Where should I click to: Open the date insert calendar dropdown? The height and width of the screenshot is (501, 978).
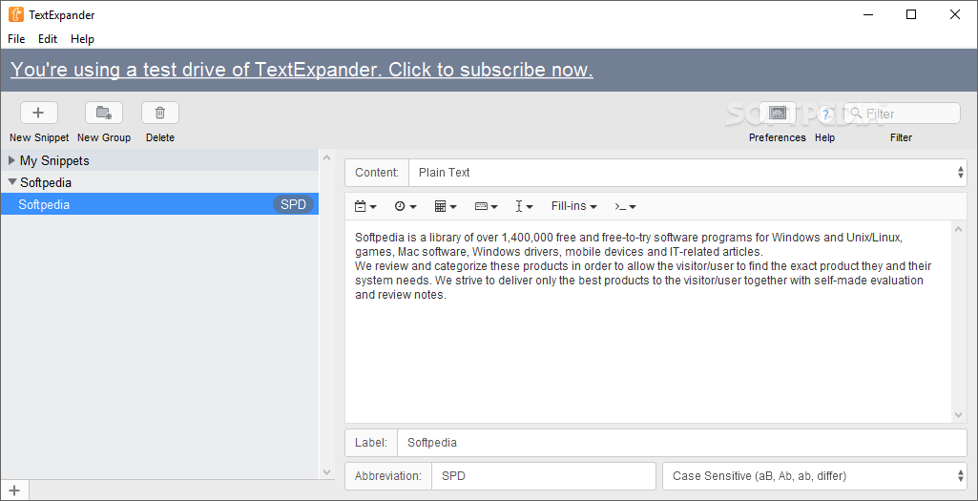(365, 206)
